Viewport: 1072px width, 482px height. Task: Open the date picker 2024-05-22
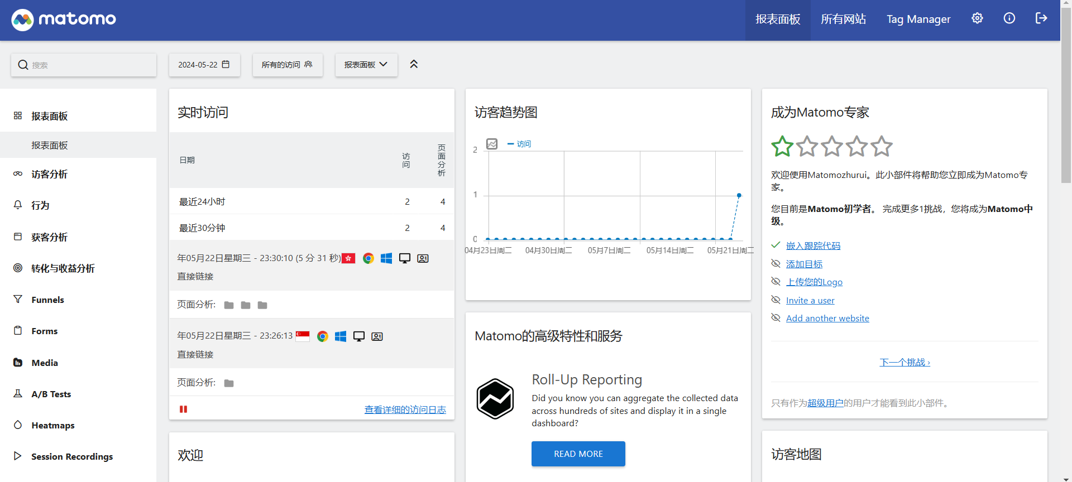(x=204, y=65)
